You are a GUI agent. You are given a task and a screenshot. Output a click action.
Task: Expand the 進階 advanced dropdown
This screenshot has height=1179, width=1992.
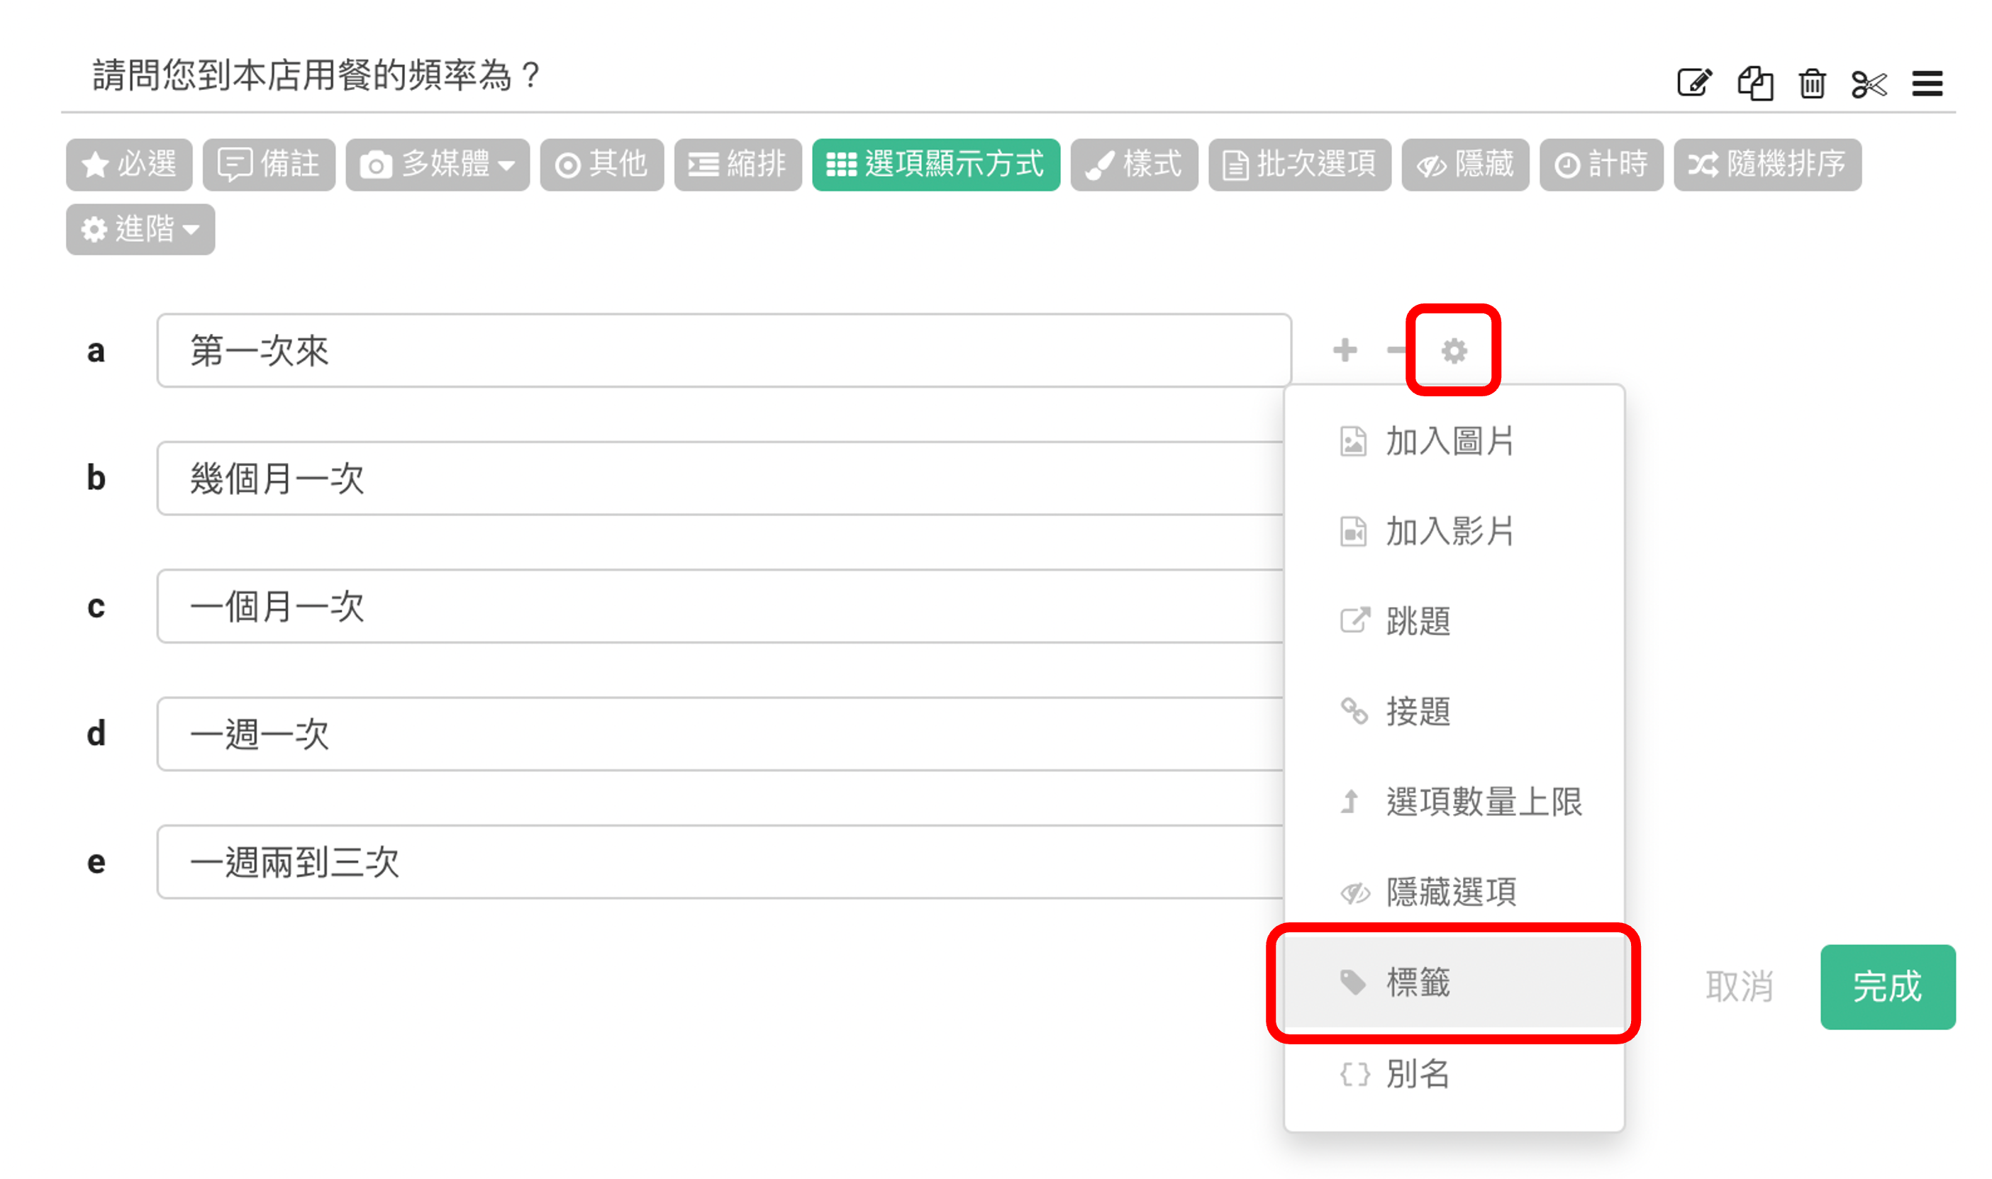(140, 230)
